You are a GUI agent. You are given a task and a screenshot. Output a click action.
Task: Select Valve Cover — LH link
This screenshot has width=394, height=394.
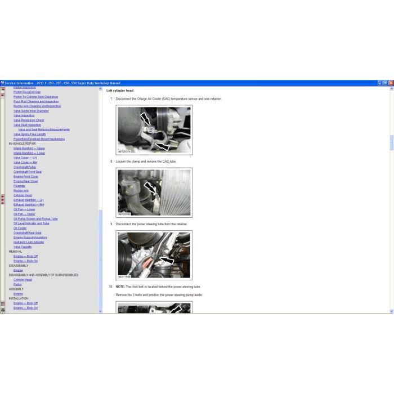(x=25, y=158)
